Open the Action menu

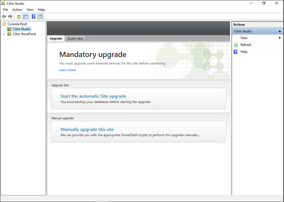tap(17, 10)
